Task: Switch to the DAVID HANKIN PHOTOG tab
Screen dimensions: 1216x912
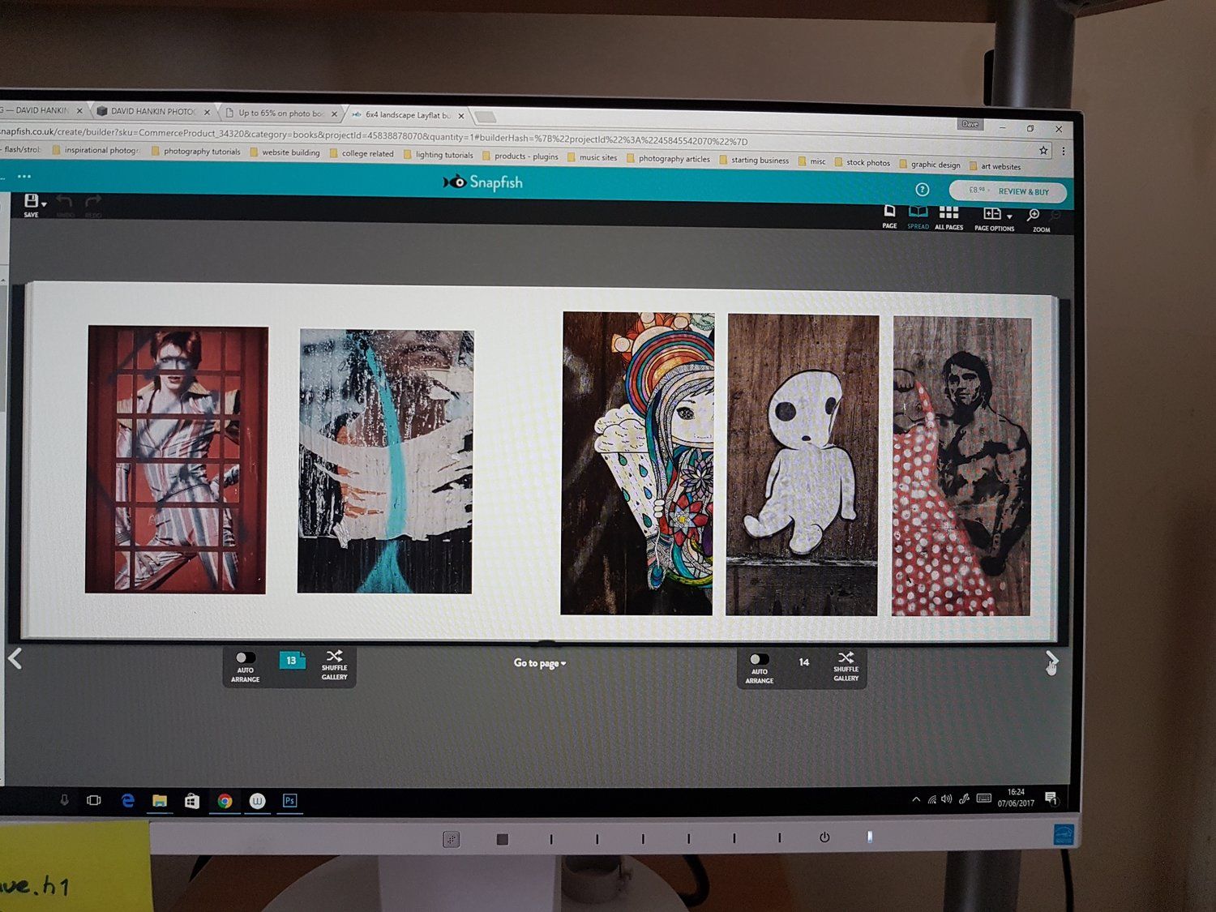Action: pyautogui.click(x=153, y=111)
